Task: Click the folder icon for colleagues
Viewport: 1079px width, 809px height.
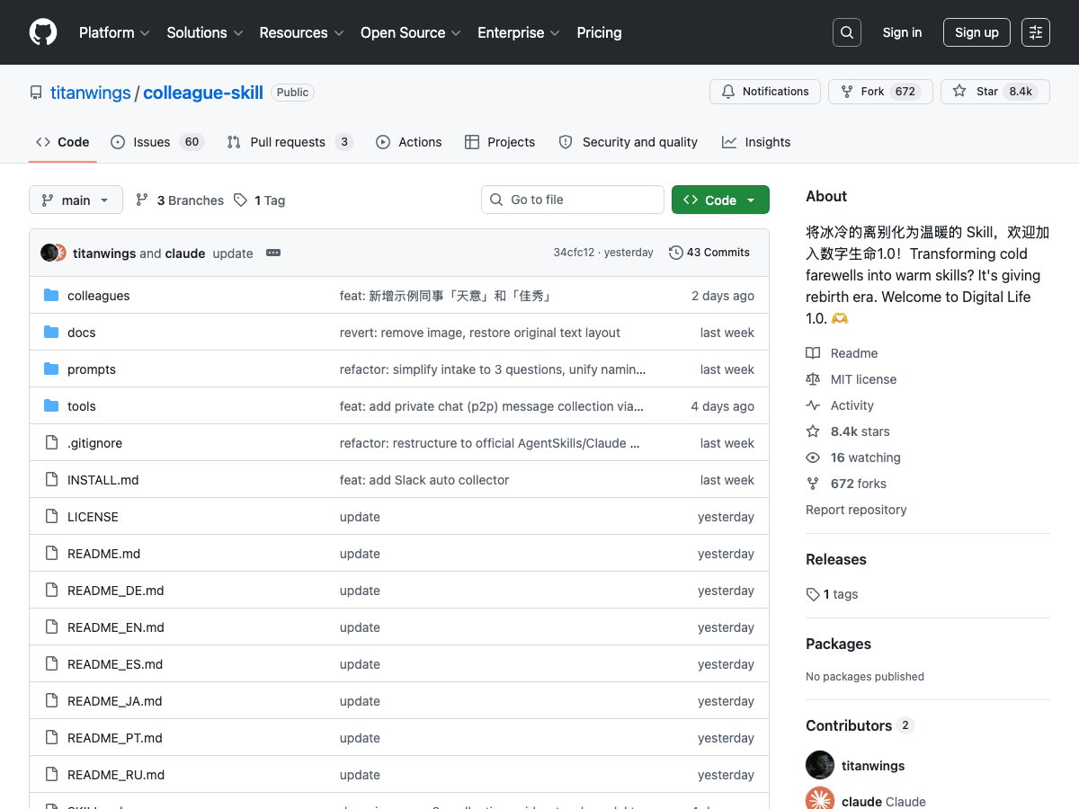Action: [x=51, y=296]
